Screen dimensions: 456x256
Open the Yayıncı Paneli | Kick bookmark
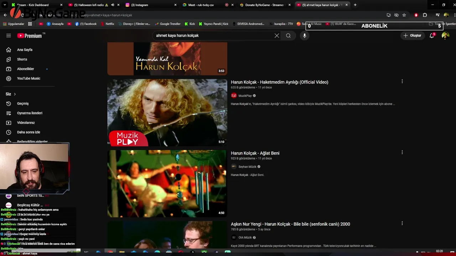tap(213, 24)
